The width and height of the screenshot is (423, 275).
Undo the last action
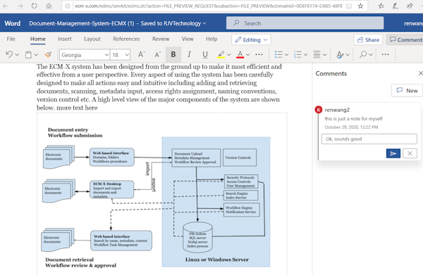(9, 55)
